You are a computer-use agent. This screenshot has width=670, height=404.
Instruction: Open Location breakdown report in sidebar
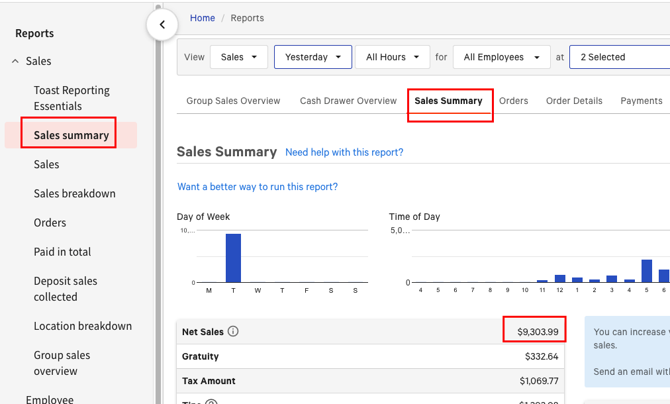click(x=83, y=326)
